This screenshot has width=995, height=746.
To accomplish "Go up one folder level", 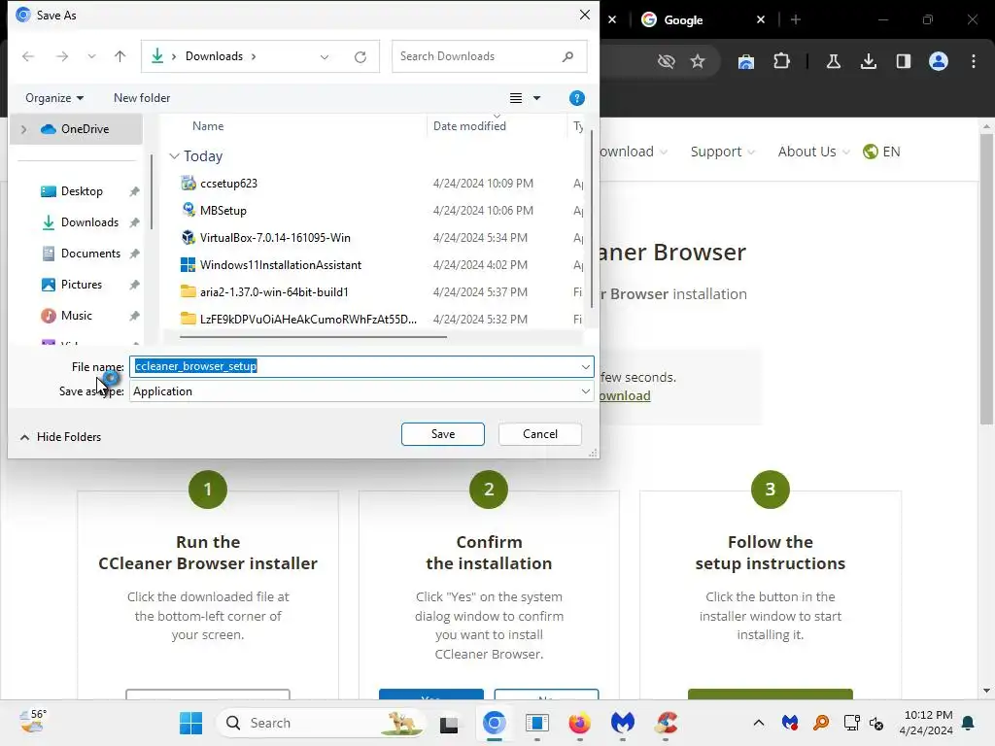I will click(120, 56).
